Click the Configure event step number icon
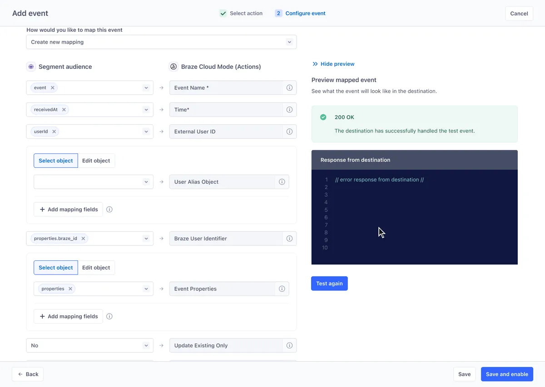 [x=278, y=13]
